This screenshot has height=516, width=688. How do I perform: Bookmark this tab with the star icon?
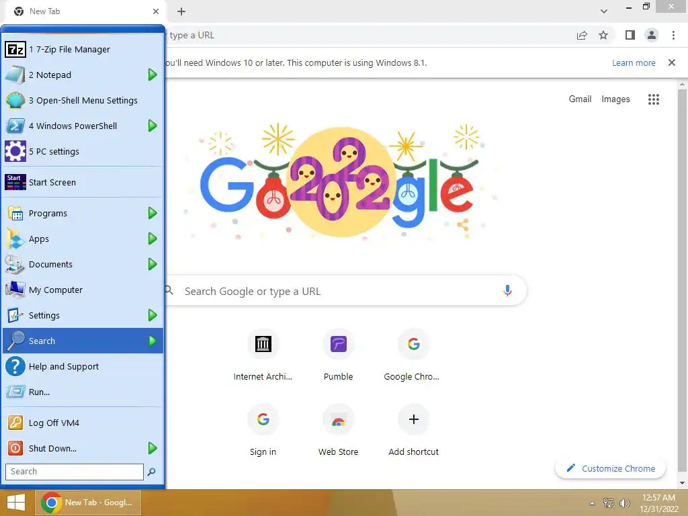603,35
